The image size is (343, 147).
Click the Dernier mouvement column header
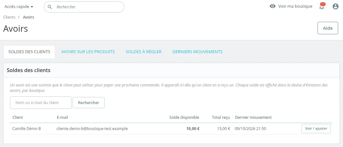pyautogui.click(x=253, y=118)
